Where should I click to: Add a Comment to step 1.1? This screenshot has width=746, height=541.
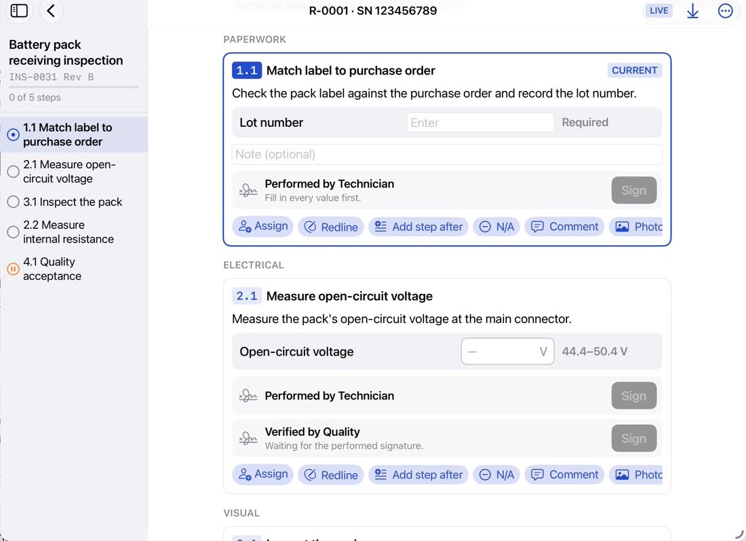[x=564, y=227]
